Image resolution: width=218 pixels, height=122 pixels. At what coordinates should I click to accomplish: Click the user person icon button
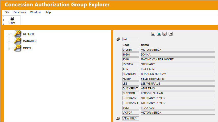point(153,34)
